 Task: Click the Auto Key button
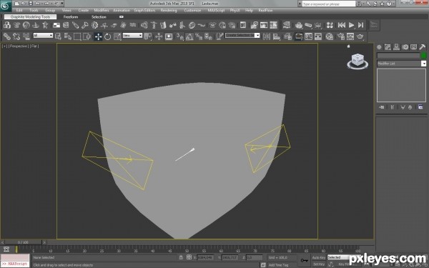[x=319, y=257]
